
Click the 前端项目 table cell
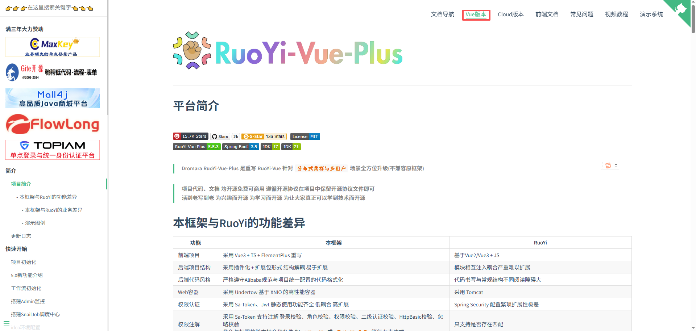click(195, 255)
